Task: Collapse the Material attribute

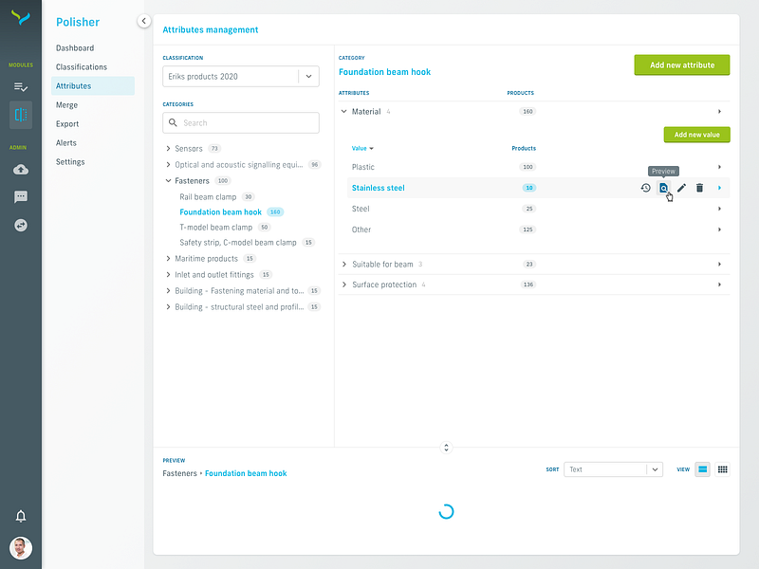Action: point(343,111)
